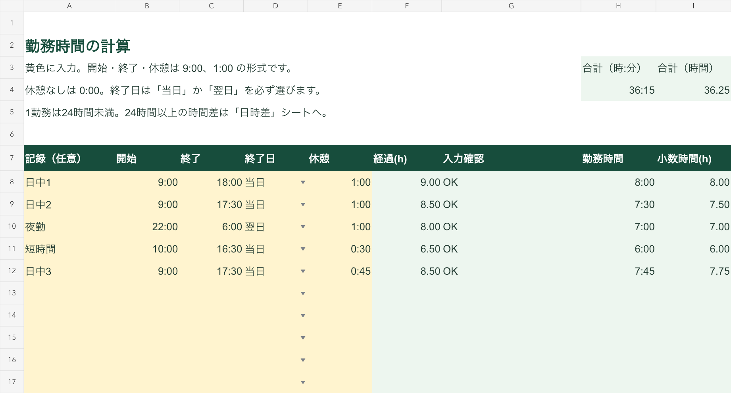Select the 日中3 record name cell

(69, 271)
